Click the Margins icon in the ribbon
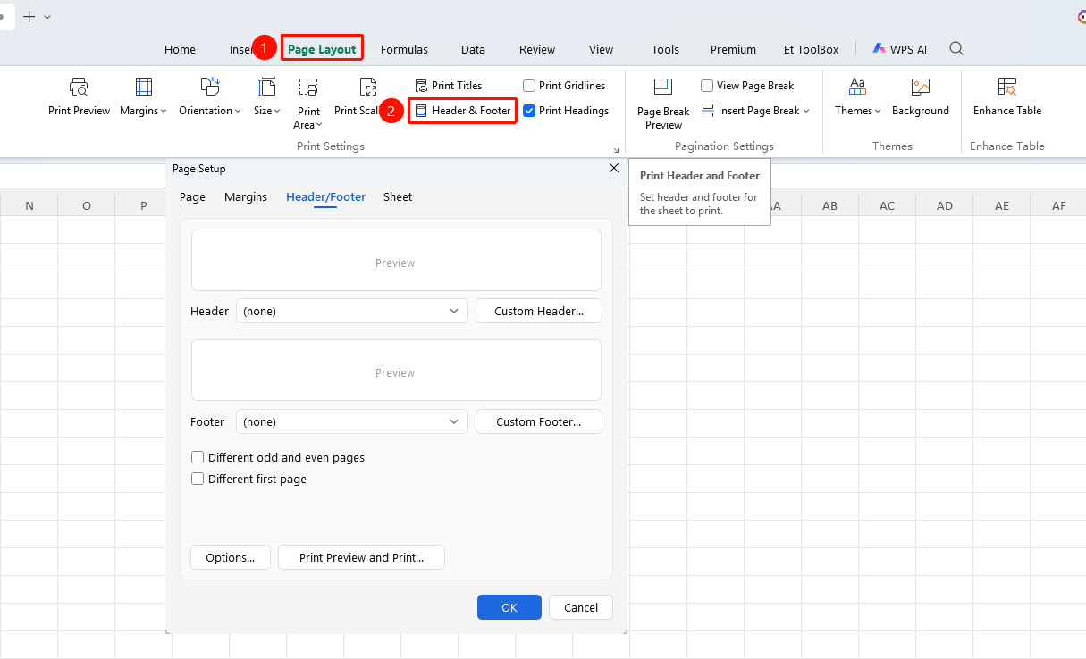This screenshot has width=1086, height=659. click(143, 87)
